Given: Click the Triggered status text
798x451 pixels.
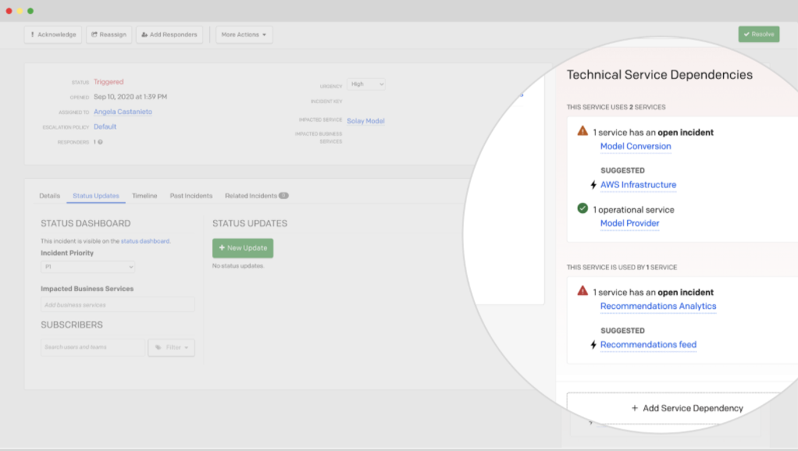Looking at the screenshot, I should coord(109,82).
